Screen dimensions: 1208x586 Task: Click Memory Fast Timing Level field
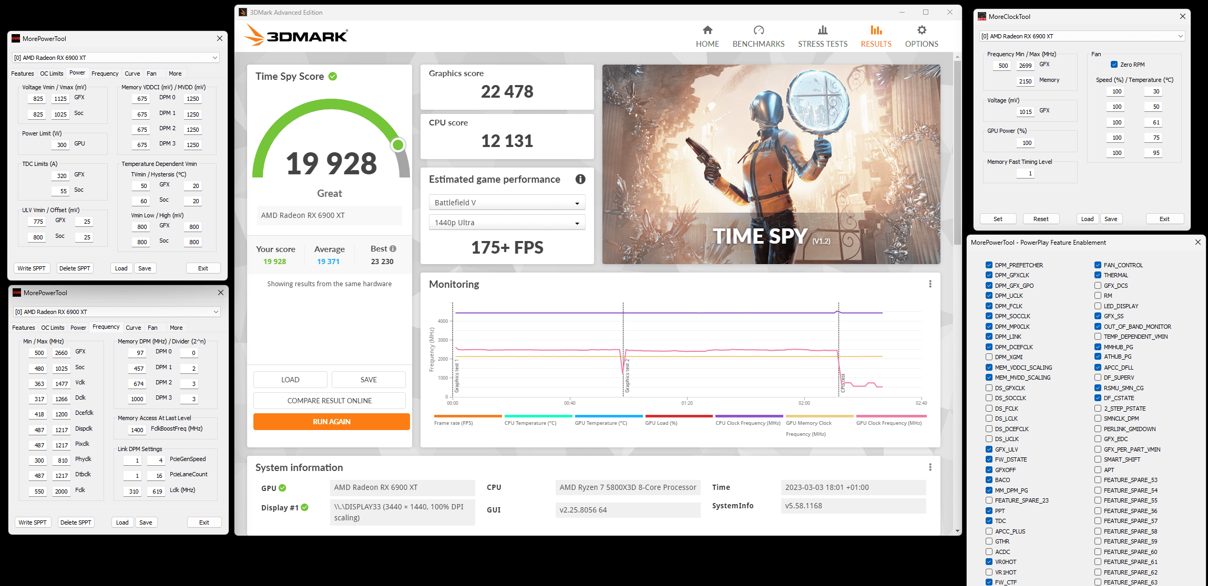[1026, 174]
